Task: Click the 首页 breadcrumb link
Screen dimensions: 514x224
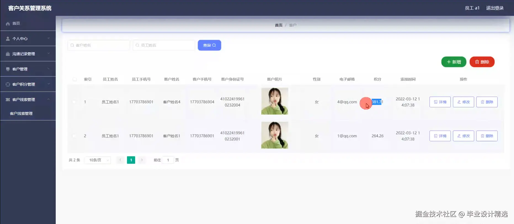Action: tap(279, 25)
